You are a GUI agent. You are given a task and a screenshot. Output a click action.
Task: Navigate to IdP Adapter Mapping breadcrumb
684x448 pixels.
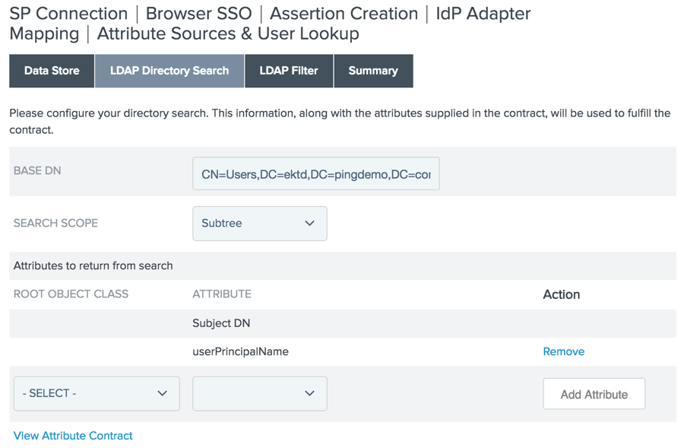coord(482,13)
